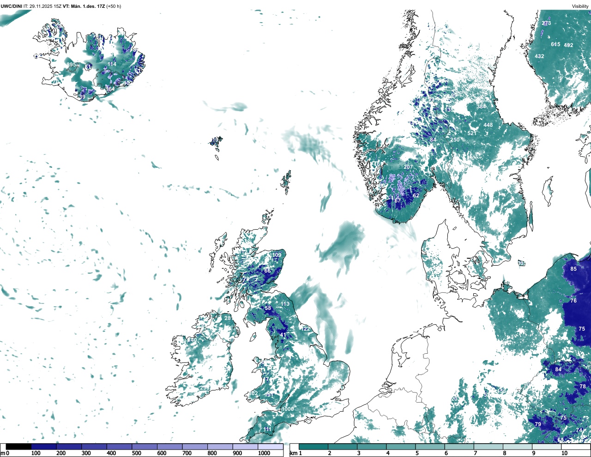Click the 600–700 m legend swatch
The width and height of the screenshot is (591, 457).
pos(169,446)
